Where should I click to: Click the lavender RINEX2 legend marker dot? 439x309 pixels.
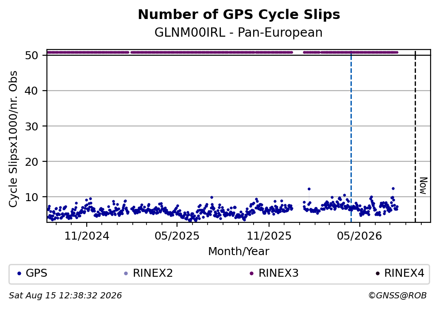[126, 274]
